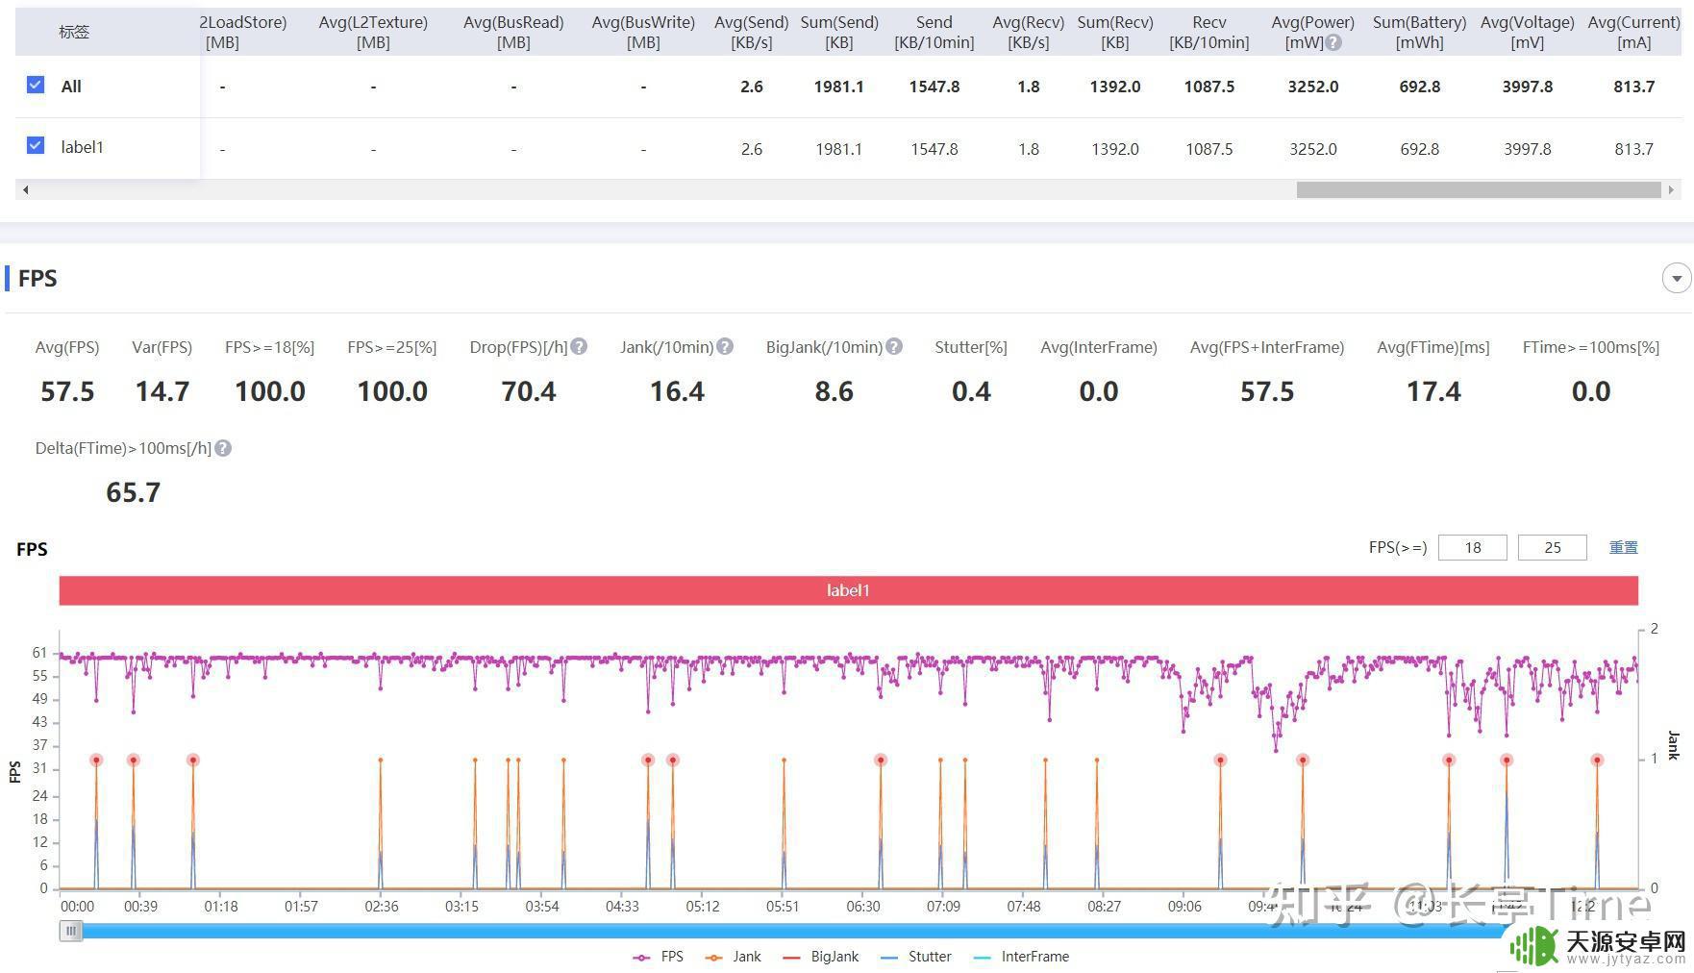Screen dimensions: 1694x973
Task: Click the Avg(FPS) value 57.5
Action: tap(67, 391)
